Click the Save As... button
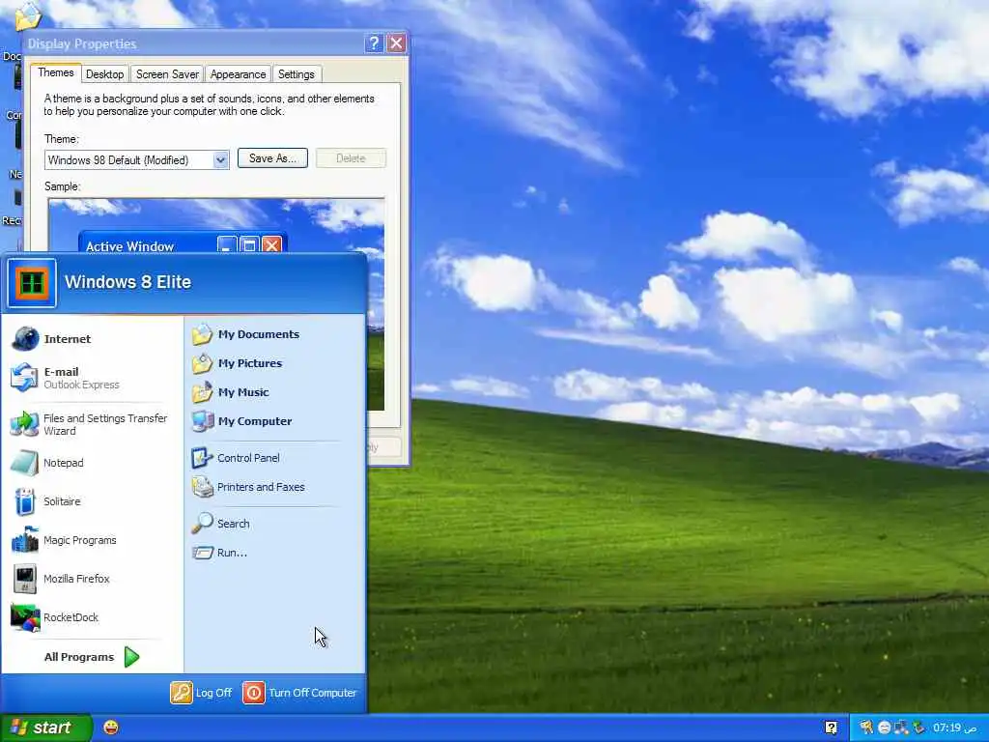 pyautogui.click(x=272, y=158)
